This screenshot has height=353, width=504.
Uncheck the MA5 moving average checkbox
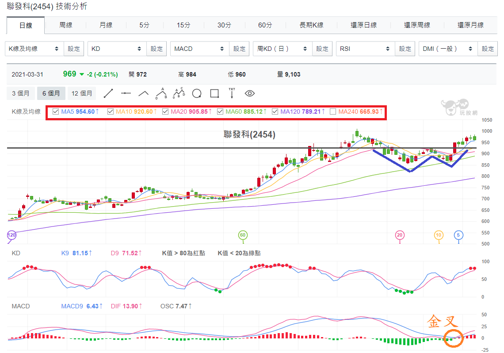click(56, 111)
